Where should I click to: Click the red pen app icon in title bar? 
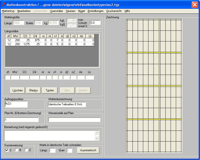[x=3, y=4]
